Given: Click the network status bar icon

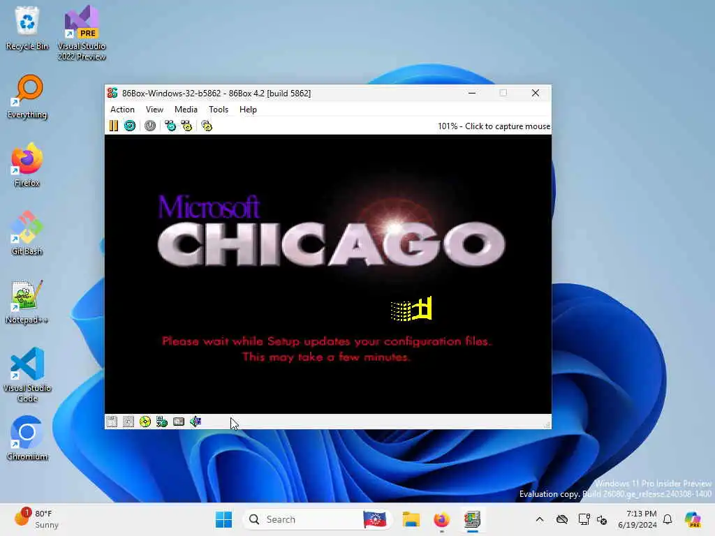Looking at the screenshot, I should tap(162, 422).
